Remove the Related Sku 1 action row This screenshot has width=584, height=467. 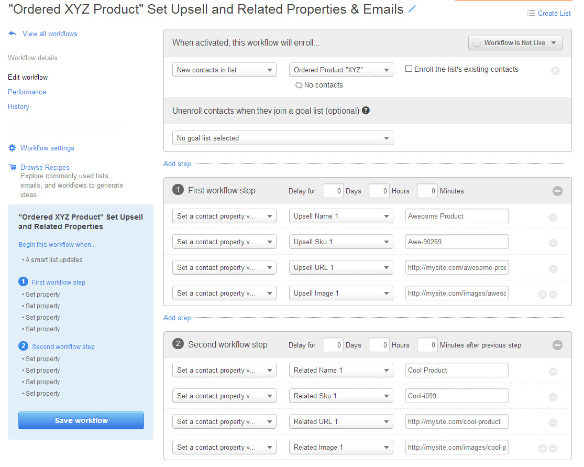(x=553, y=397)
